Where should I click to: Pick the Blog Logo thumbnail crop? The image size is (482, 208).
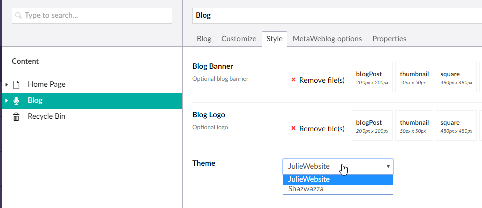pos(414,125)
